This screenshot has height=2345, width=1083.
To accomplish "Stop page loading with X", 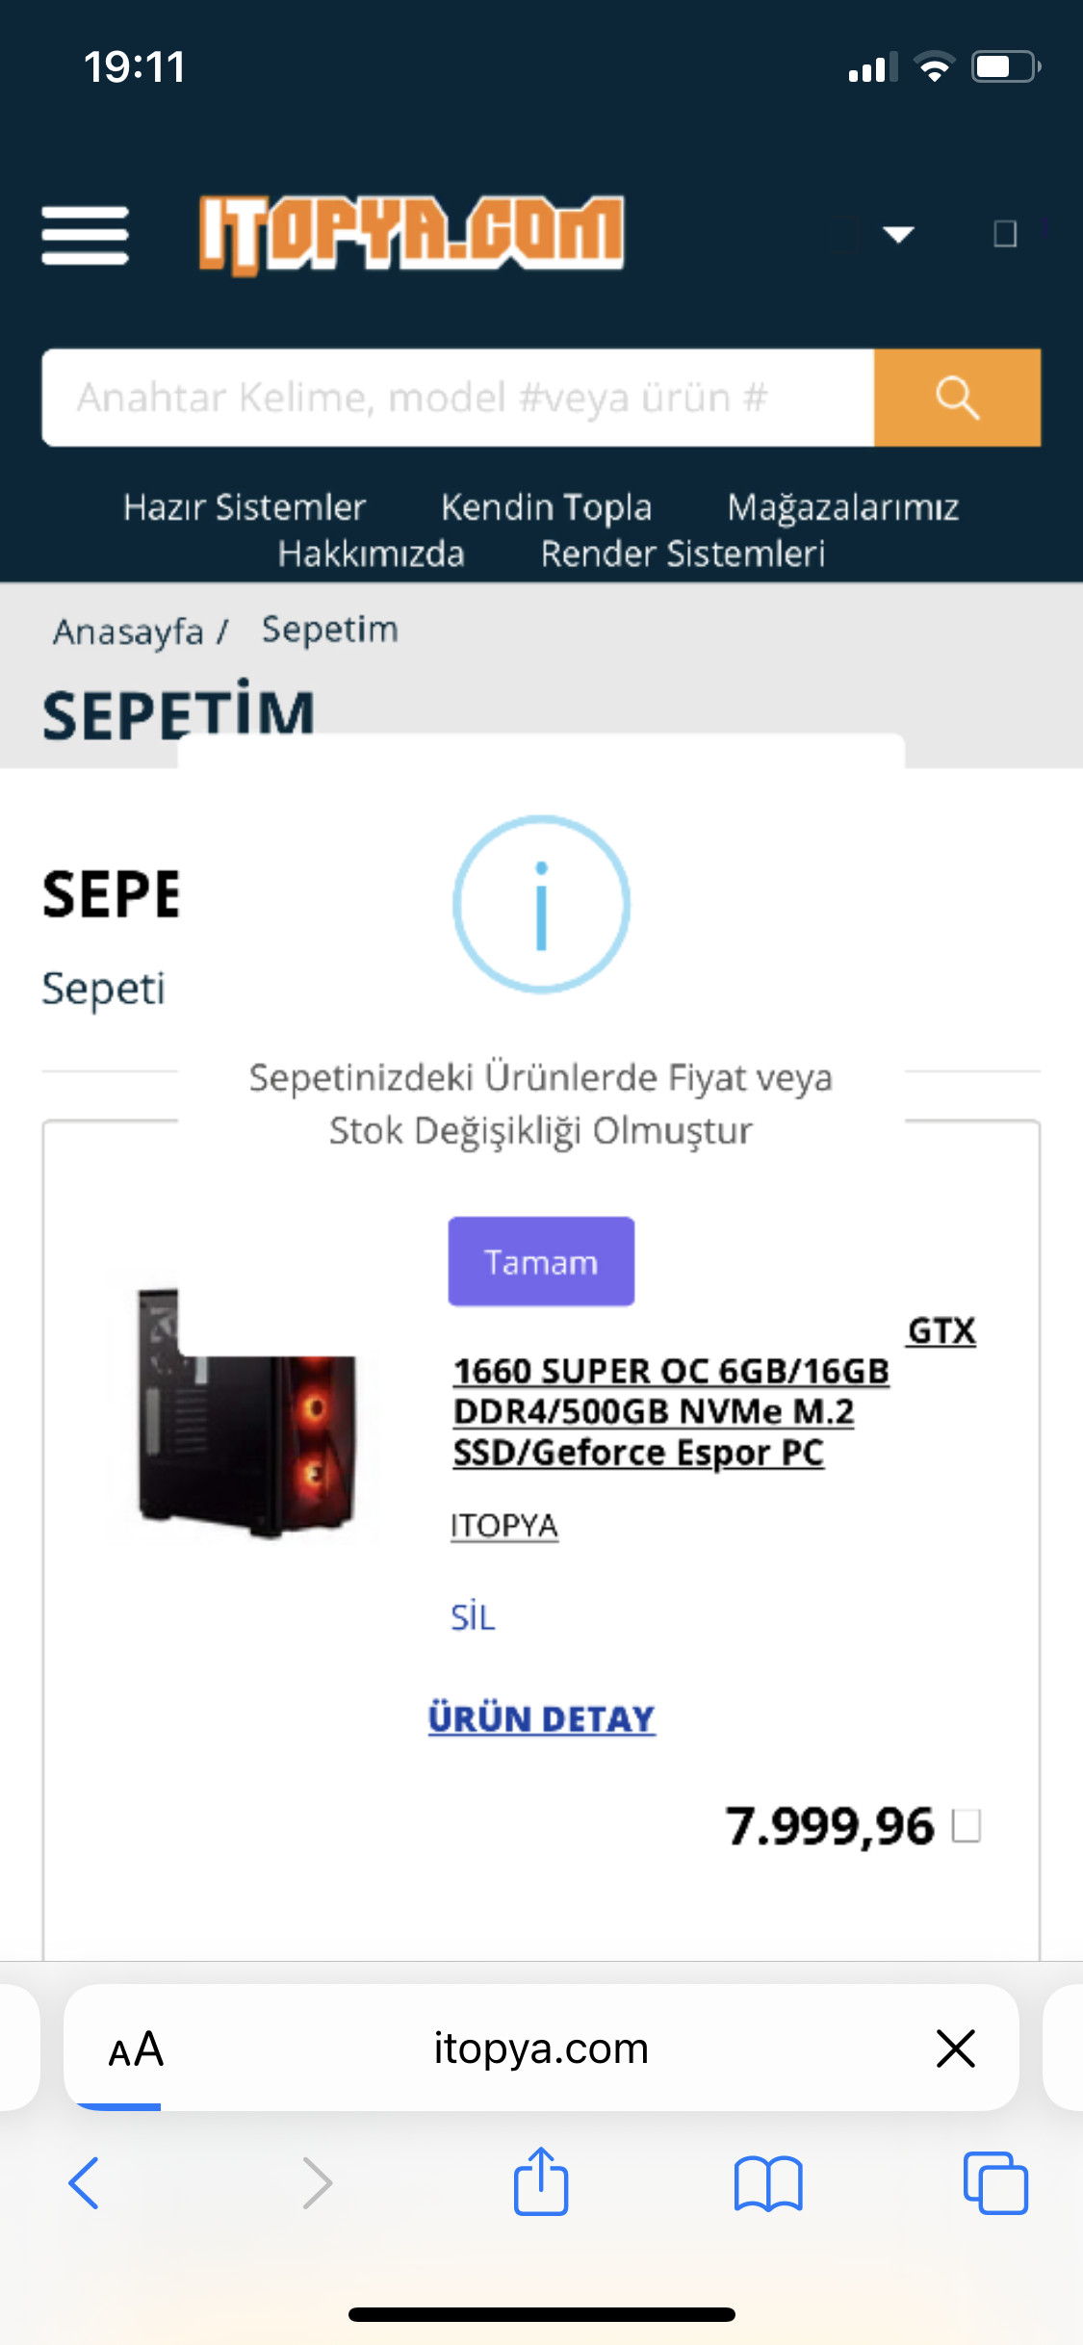I will (x=955, y=2048).
